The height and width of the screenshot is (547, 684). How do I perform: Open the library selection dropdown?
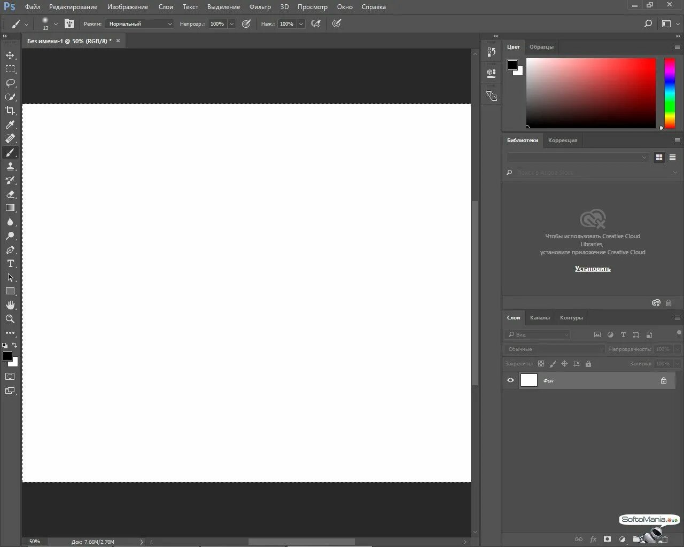(x=578, y=158)
